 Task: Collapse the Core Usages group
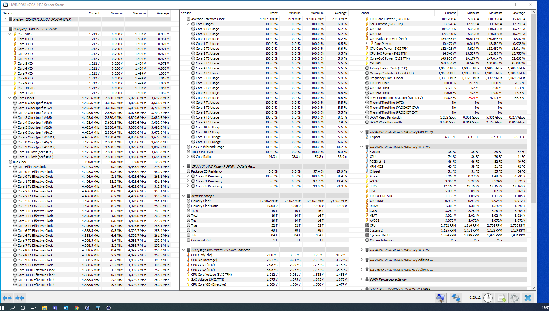coord(188,24)
